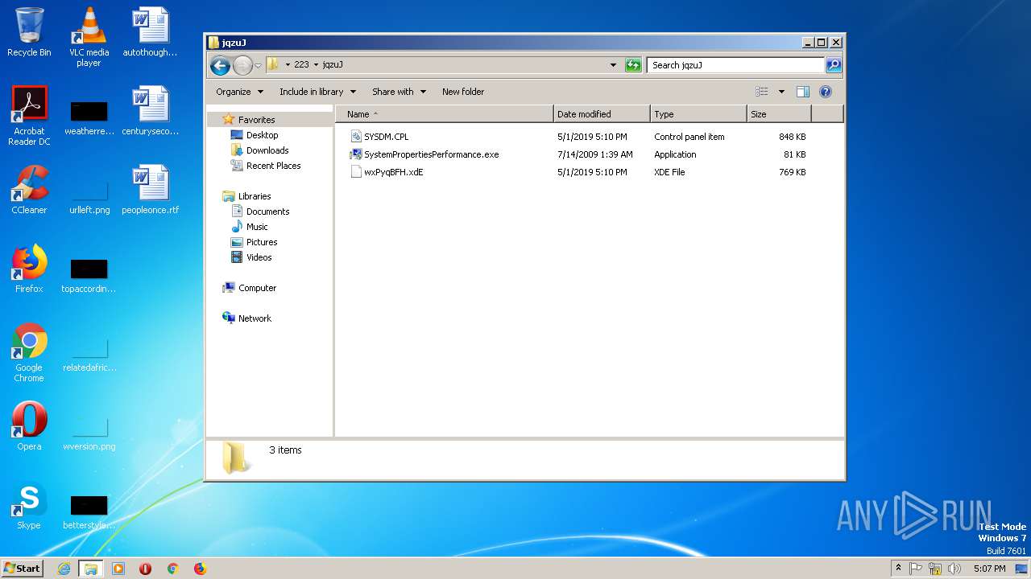The height and width of the screenshot is (579, 1031).
Task: Open Opera from the taskbar
Action: tap(146, 569)
